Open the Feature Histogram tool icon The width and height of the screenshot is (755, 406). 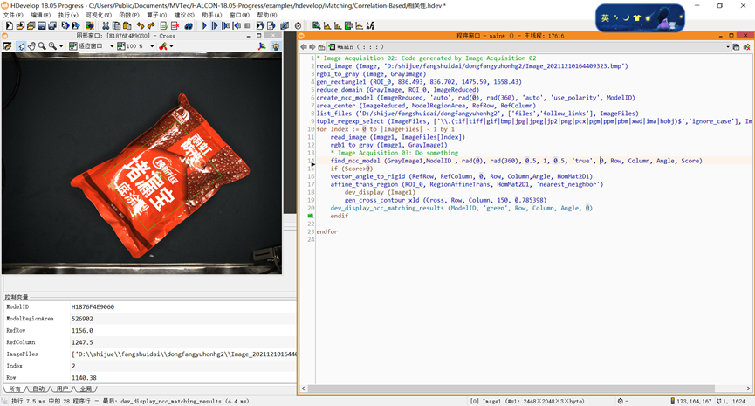click(338, 25)
